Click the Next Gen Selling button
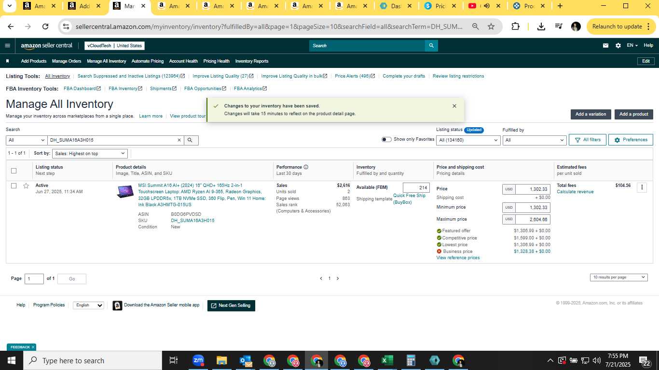 (x=231, y=305)
